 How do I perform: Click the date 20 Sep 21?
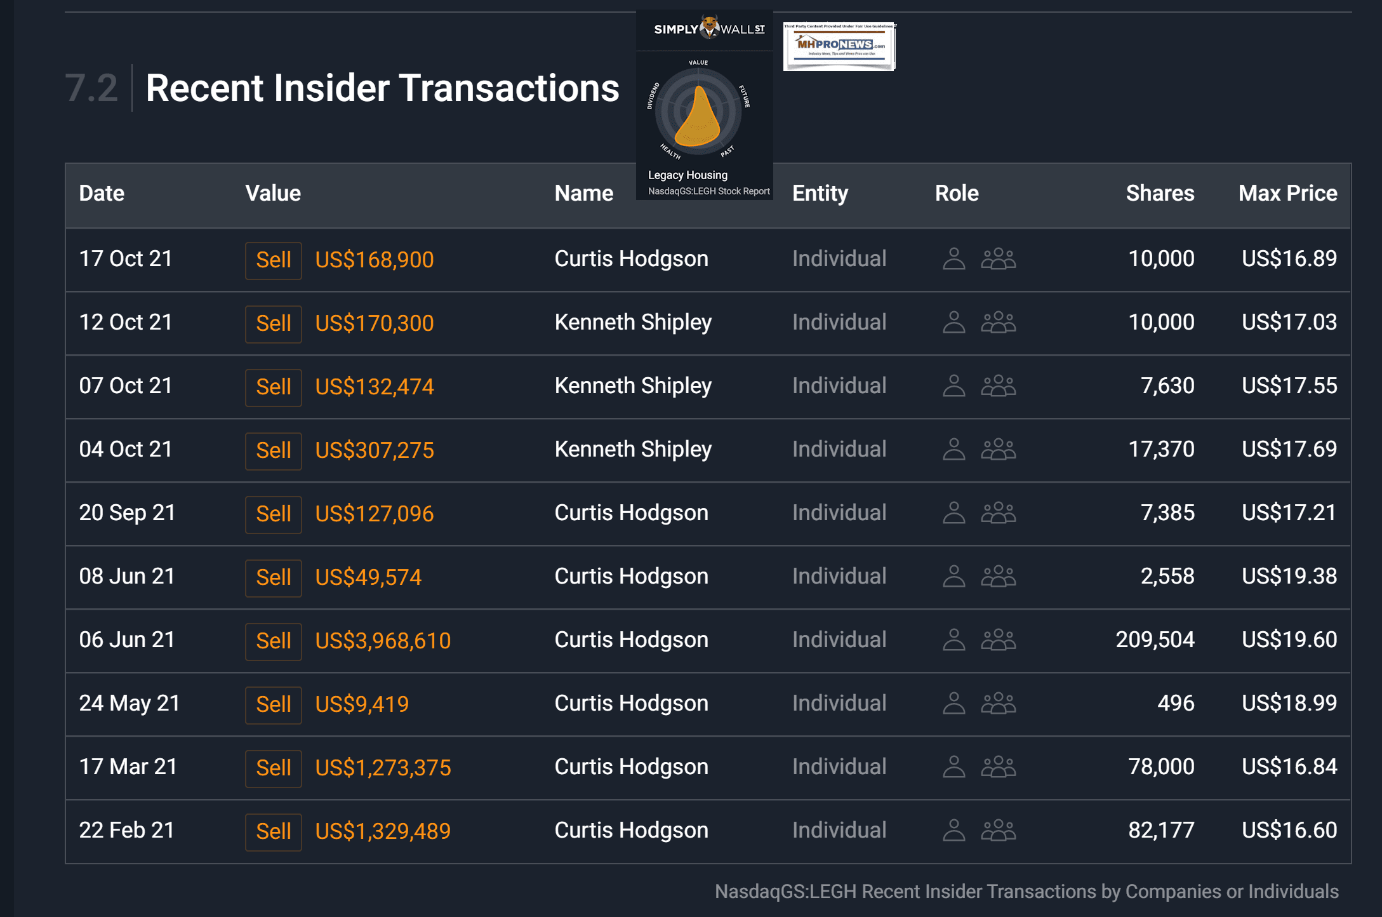click(x=127, y=513)
